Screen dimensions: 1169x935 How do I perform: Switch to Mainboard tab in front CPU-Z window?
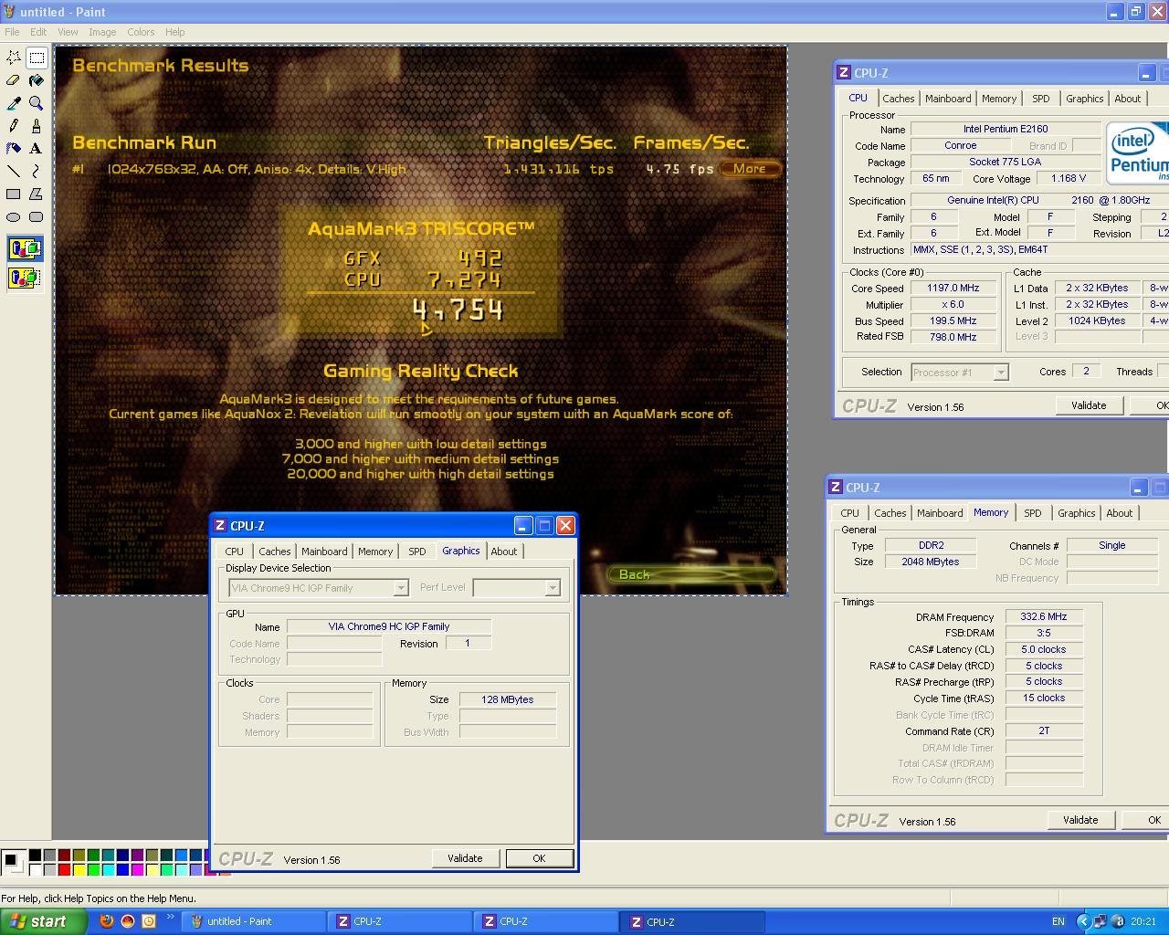pyautogui.click(x=324, y=552)
